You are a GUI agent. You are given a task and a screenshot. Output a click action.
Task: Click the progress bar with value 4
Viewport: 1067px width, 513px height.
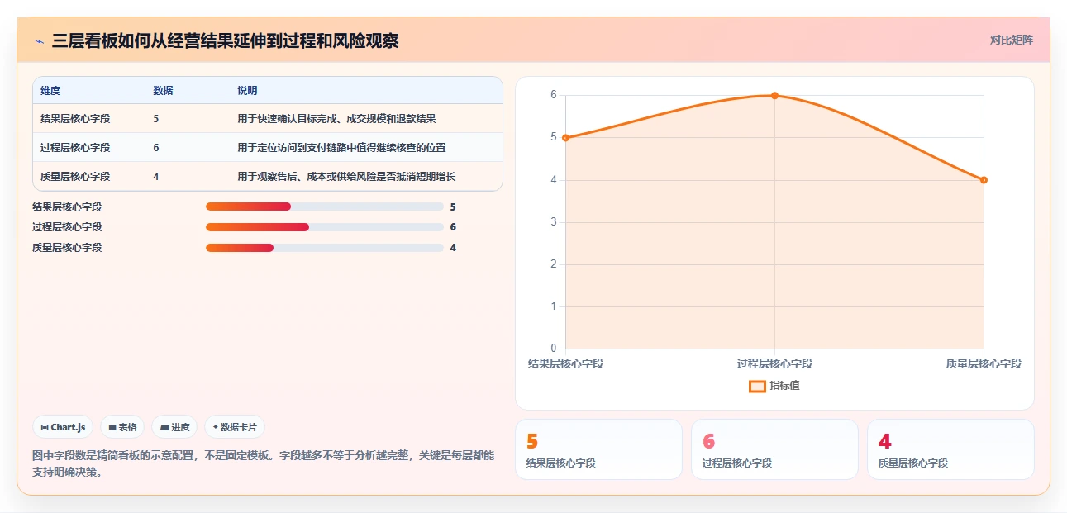tap(325, 248)
